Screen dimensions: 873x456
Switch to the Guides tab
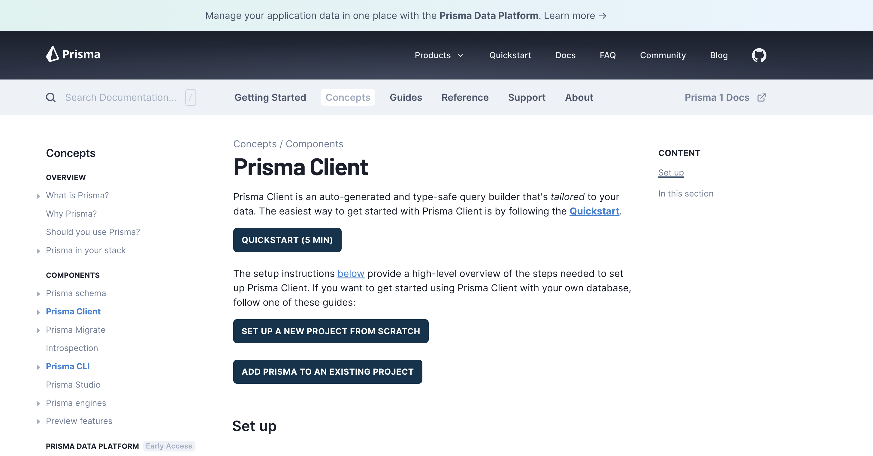[x=406, y=97]
